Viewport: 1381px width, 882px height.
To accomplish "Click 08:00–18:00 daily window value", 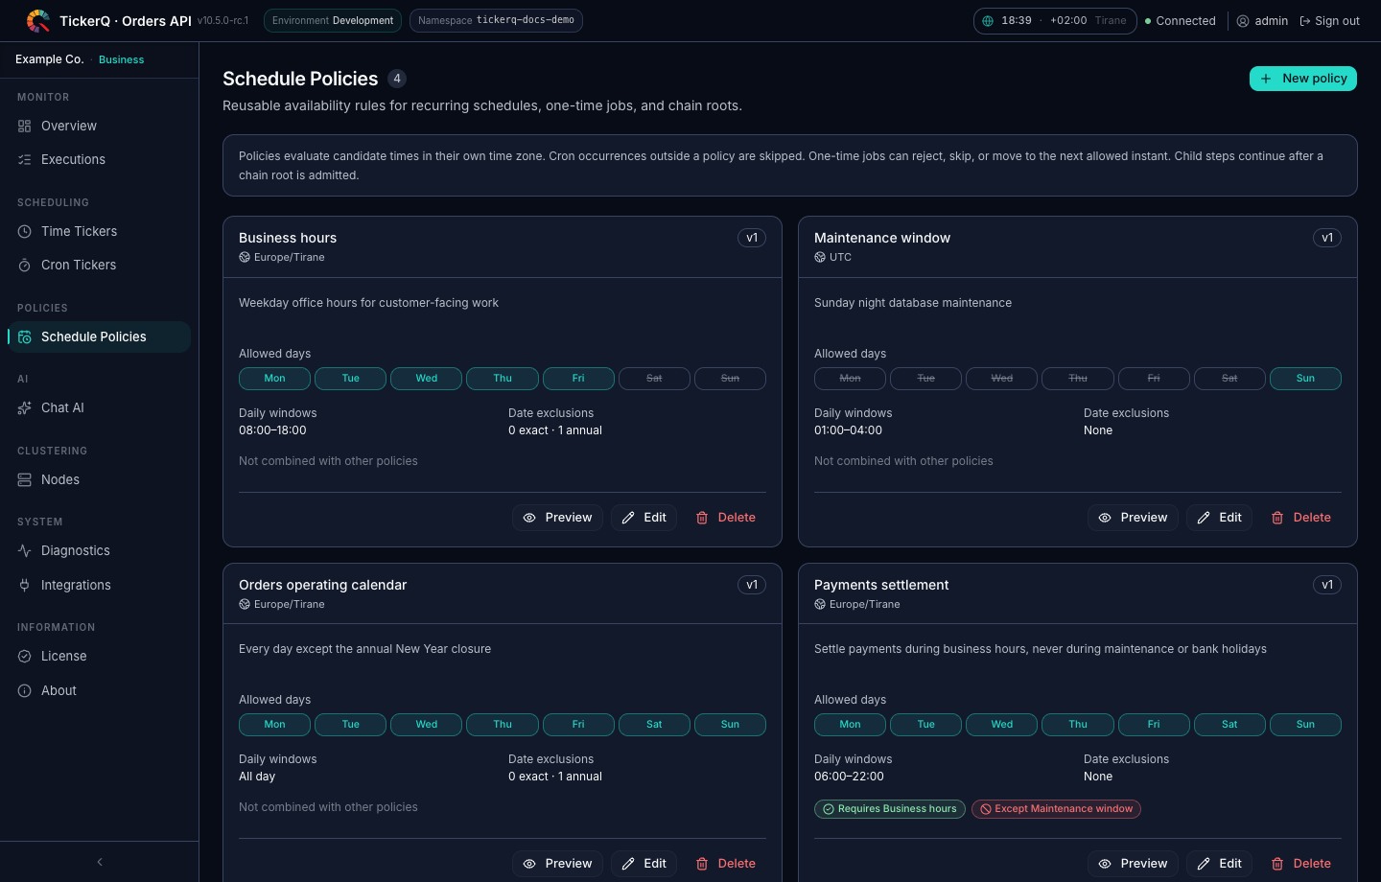I will pyautogui.click(x=272, y=430).
